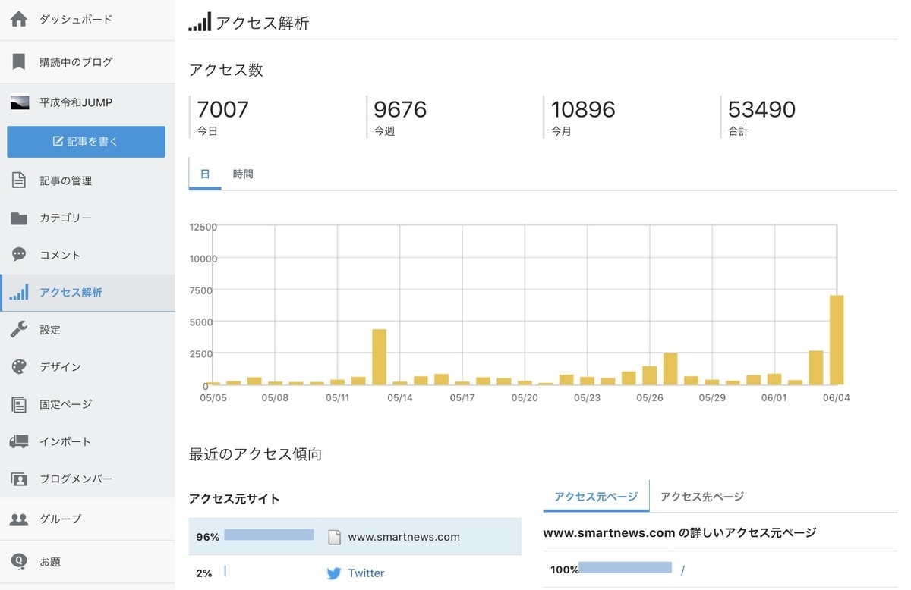This screenshot has width=911, height=590.
Task: Click the 記事の管理 document icon
Action: (x=19, y=180)
